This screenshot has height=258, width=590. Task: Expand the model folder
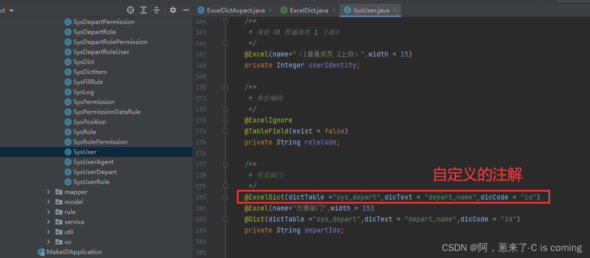[x=48, y=201]
